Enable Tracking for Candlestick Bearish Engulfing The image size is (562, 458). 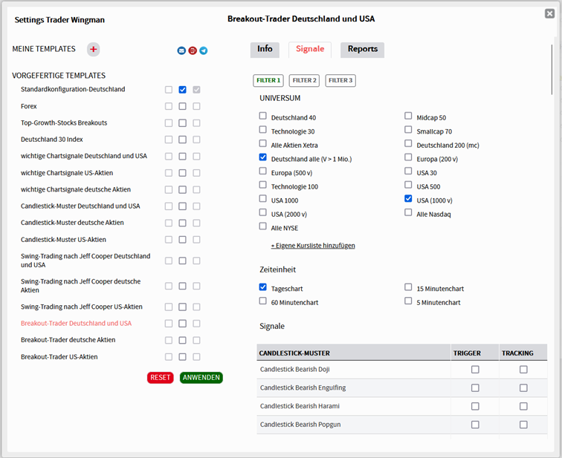tap(523, 388)
